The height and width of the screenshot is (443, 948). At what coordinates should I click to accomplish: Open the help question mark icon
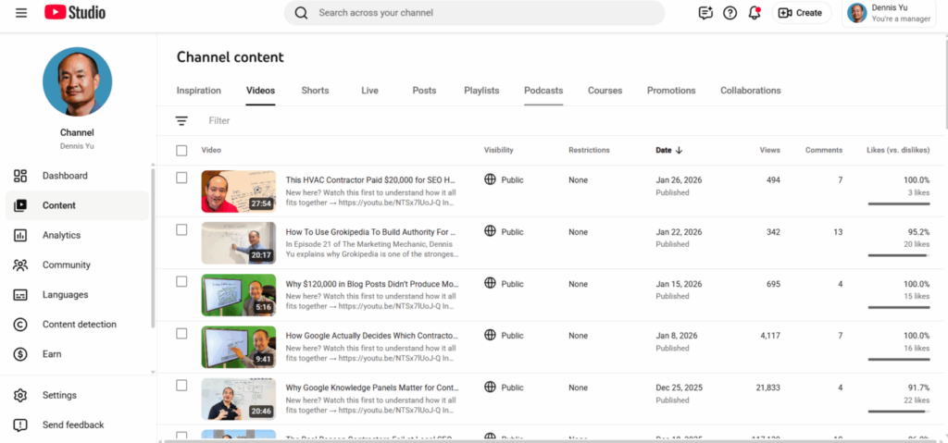[730, 13]
